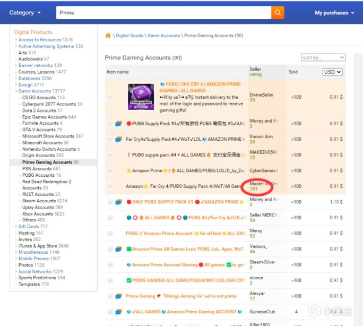Click seller name Known Aim
Screen dimensions: 363x326
(261, 136)
